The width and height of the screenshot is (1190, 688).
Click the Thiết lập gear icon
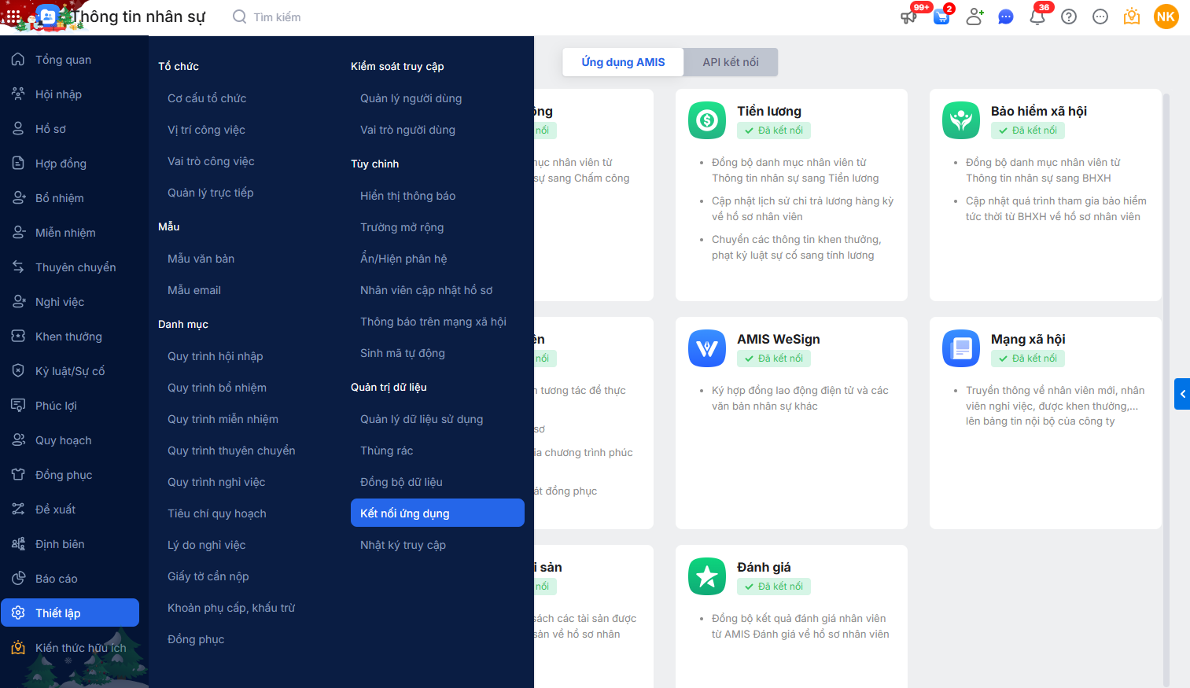(19, 613)
